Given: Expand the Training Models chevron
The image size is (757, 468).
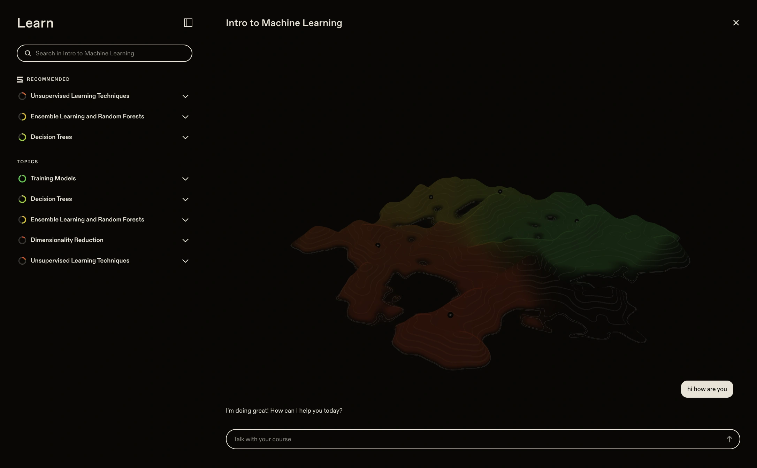Looking at the screenshot, I should (x=185, y=179).
